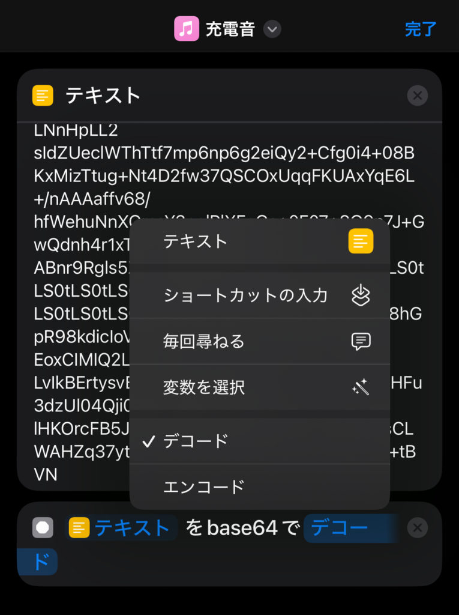The height and width of the screenshot is (615, 459).
Task: Tap the yellow icon in テキスト menu row
Action: click(361, 241)
